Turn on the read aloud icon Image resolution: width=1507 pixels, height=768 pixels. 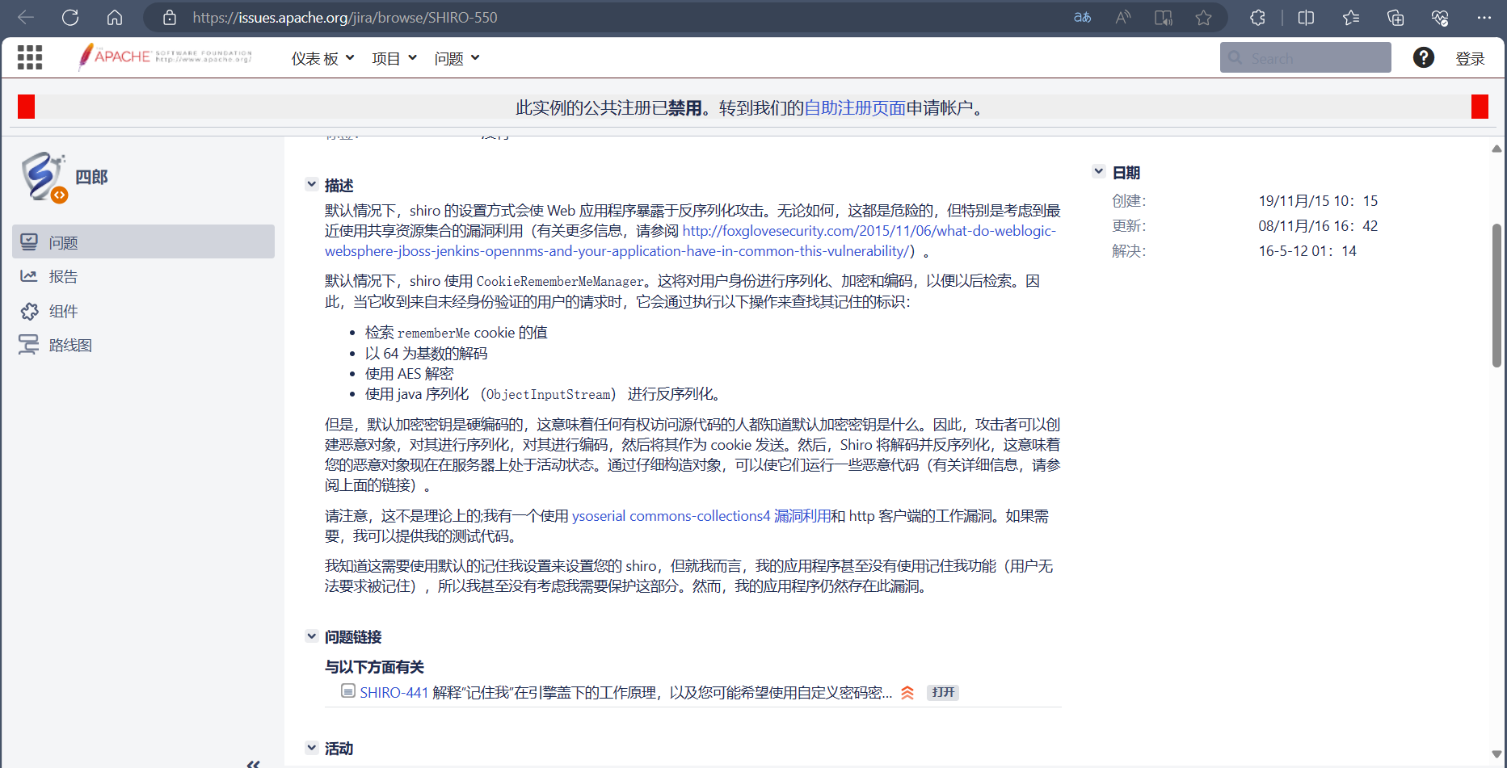(1123, 18)
